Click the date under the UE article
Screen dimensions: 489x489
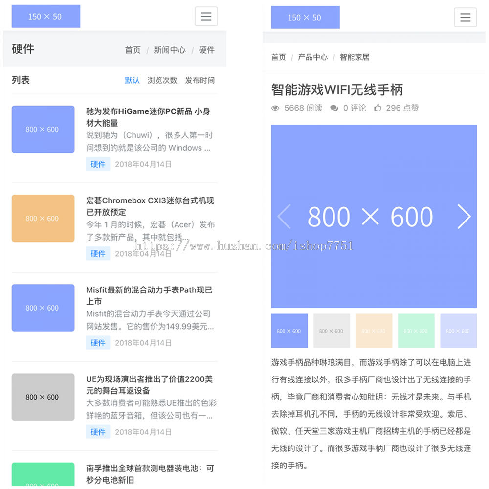click(143, 432)
